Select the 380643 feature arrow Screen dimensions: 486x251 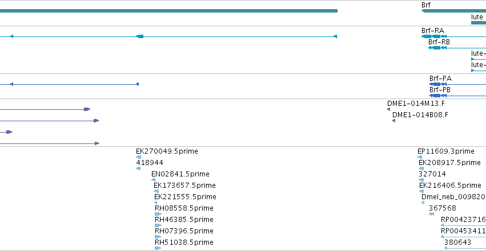[x=465, y=248]
